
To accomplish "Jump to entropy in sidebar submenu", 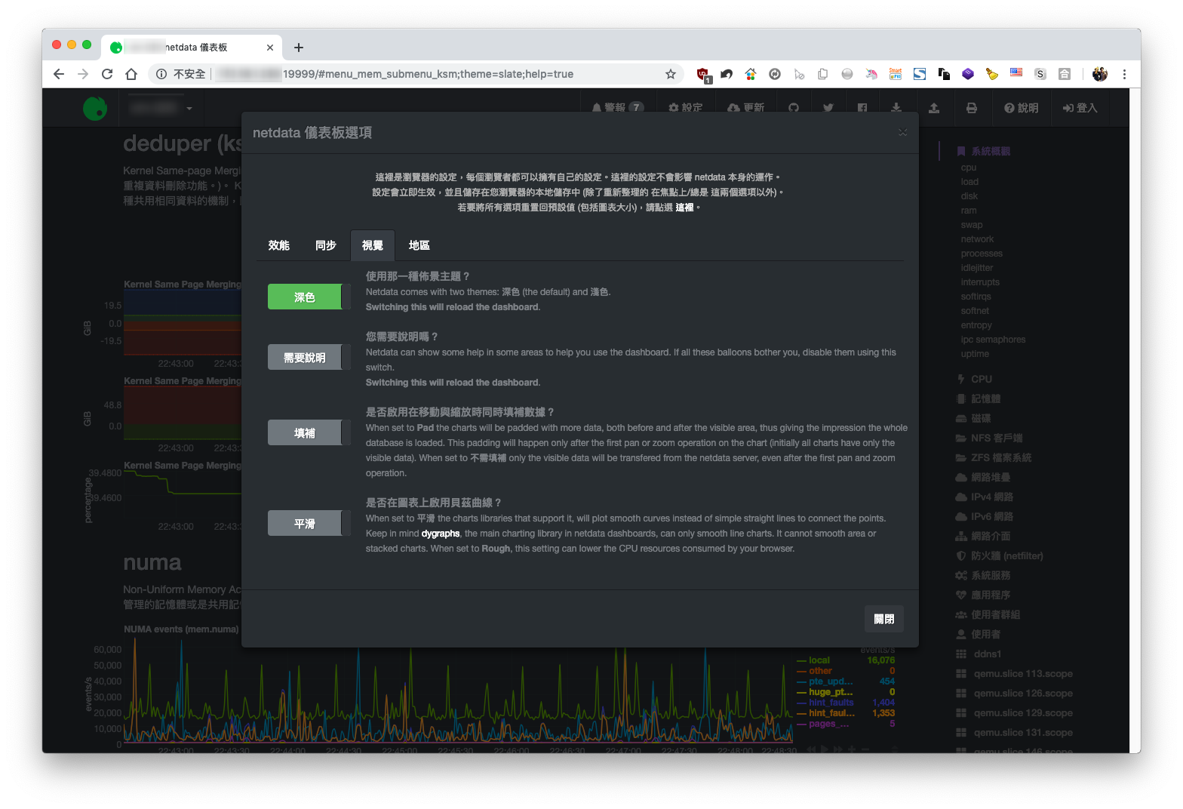I will point(976,325).
